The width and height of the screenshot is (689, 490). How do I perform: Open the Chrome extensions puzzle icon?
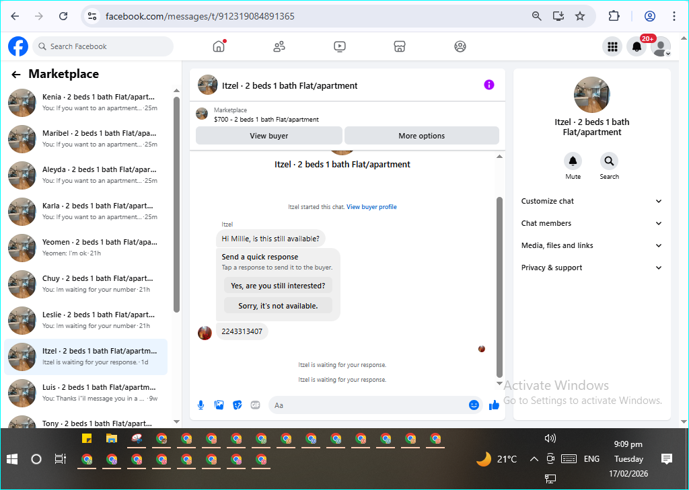(614, 16)
